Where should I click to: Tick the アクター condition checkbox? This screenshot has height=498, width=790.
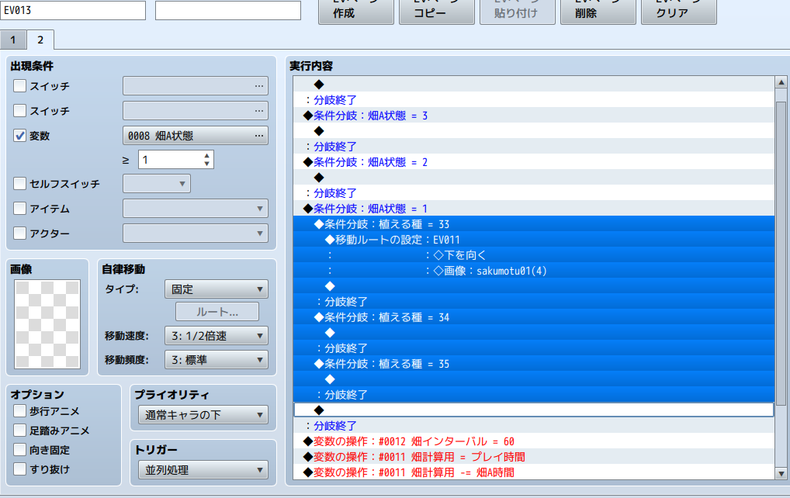coord(19,233)
